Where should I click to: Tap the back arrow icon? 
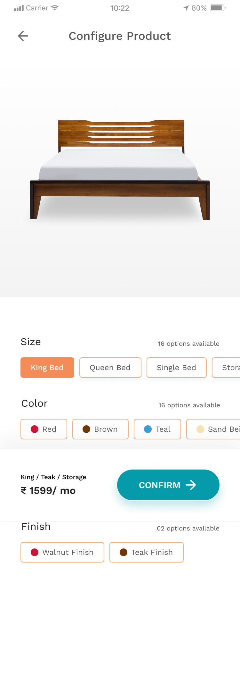click(23, 36)
